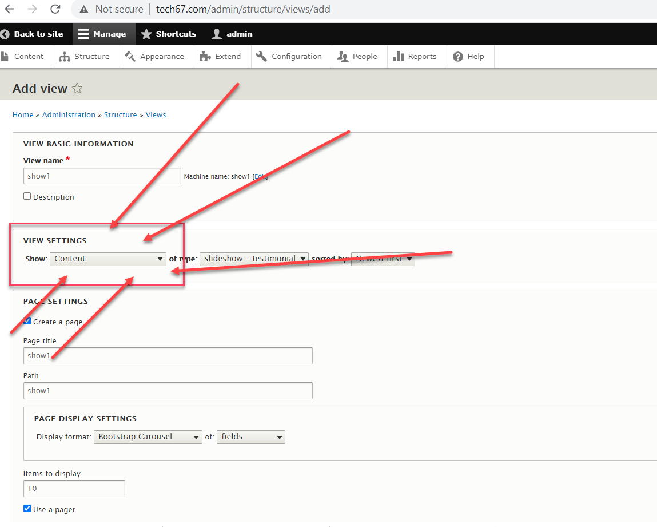This screenshot has width=657, height=527.
Task: Click the browser forward arrow
Action: [x=32, y=9]
